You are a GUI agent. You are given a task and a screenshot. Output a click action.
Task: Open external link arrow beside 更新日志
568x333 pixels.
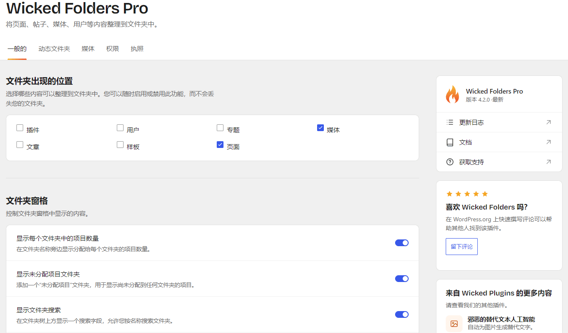pos(548,122)
